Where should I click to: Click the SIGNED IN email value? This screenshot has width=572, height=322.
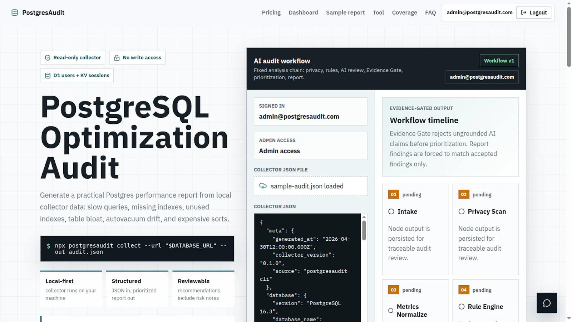point(299,117)
